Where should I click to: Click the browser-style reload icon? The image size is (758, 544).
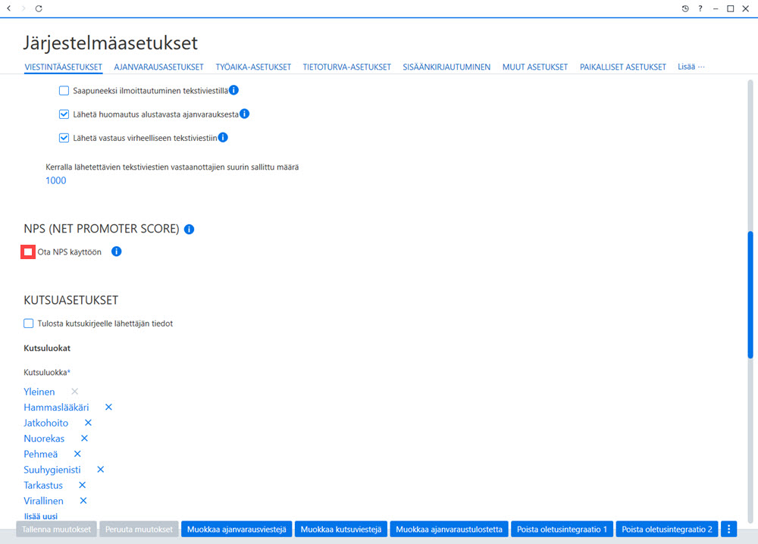pyautogui.click(x=39, y=8)
